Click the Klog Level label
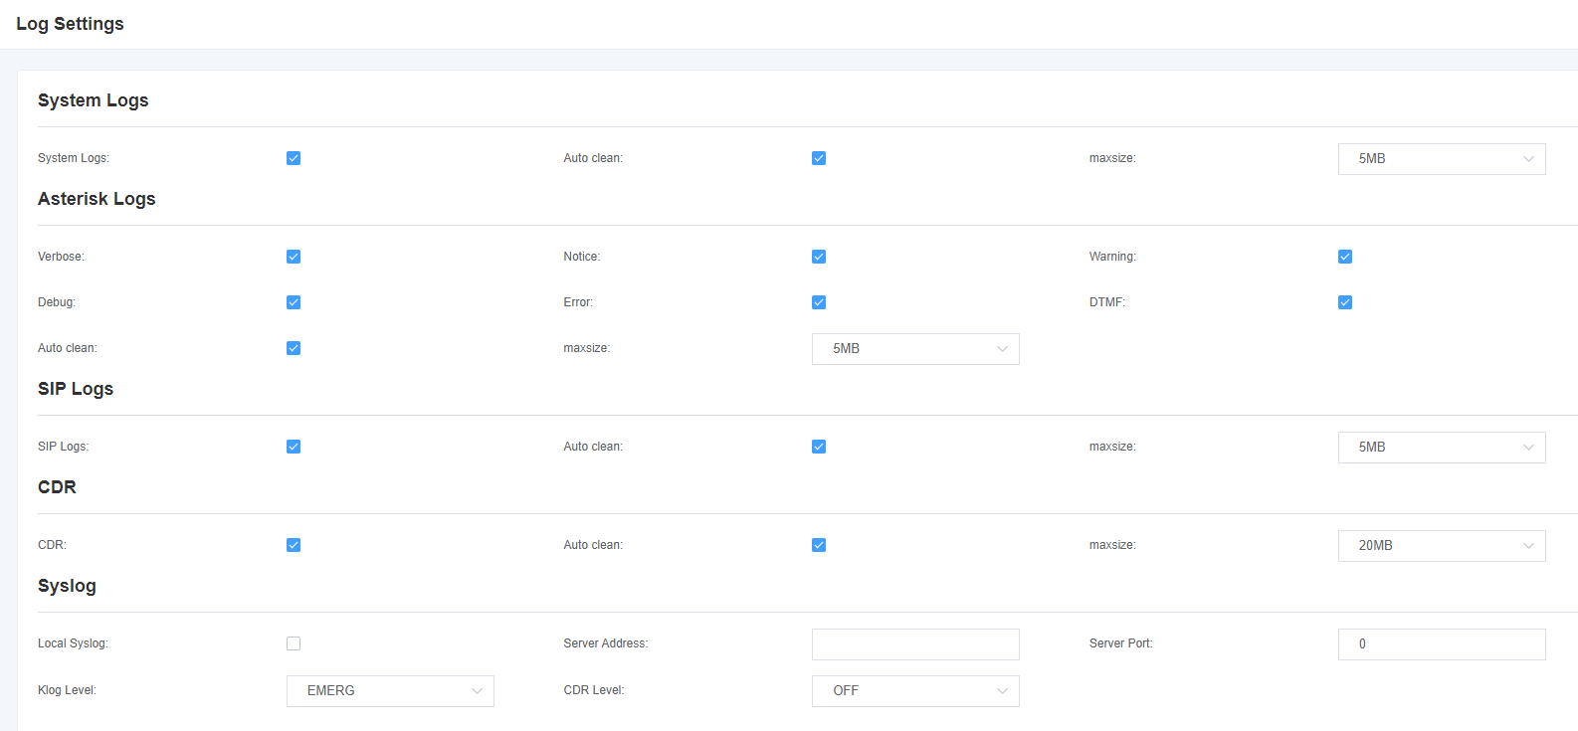Screen dimensions: 1578x731 pyautogui.click(x=67, y=690)
